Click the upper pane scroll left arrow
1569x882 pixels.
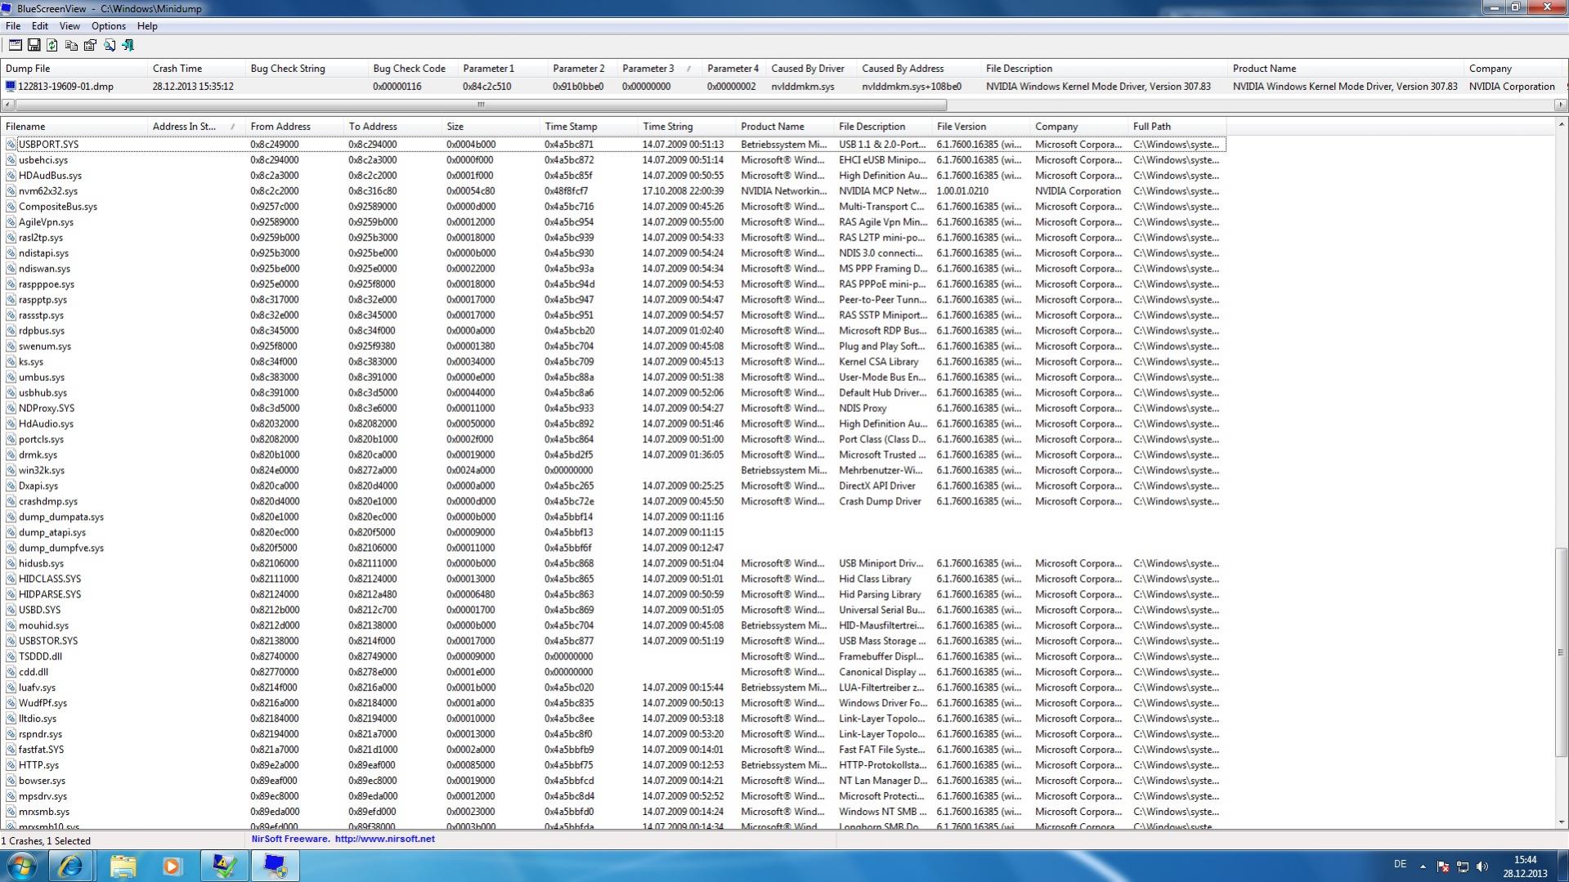pyautogui.click(x=7, y=105)
